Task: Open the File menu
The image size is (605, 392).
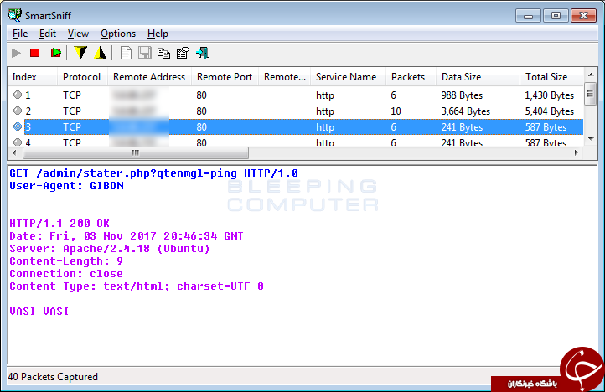Action: [x=20, y=34]
